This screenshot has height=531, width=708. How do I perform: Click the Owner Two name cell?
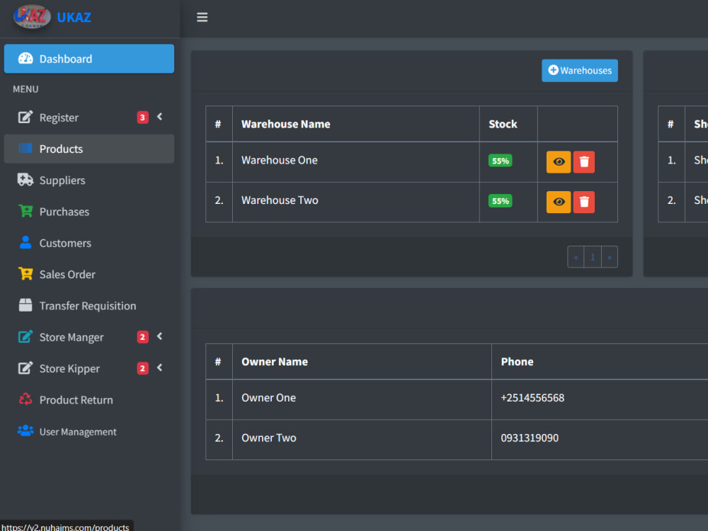362,440
